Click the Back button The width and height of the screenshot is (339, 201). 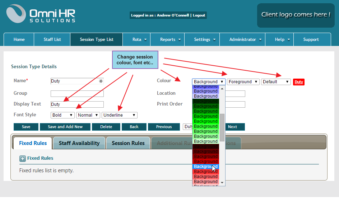tap(134, 127)
